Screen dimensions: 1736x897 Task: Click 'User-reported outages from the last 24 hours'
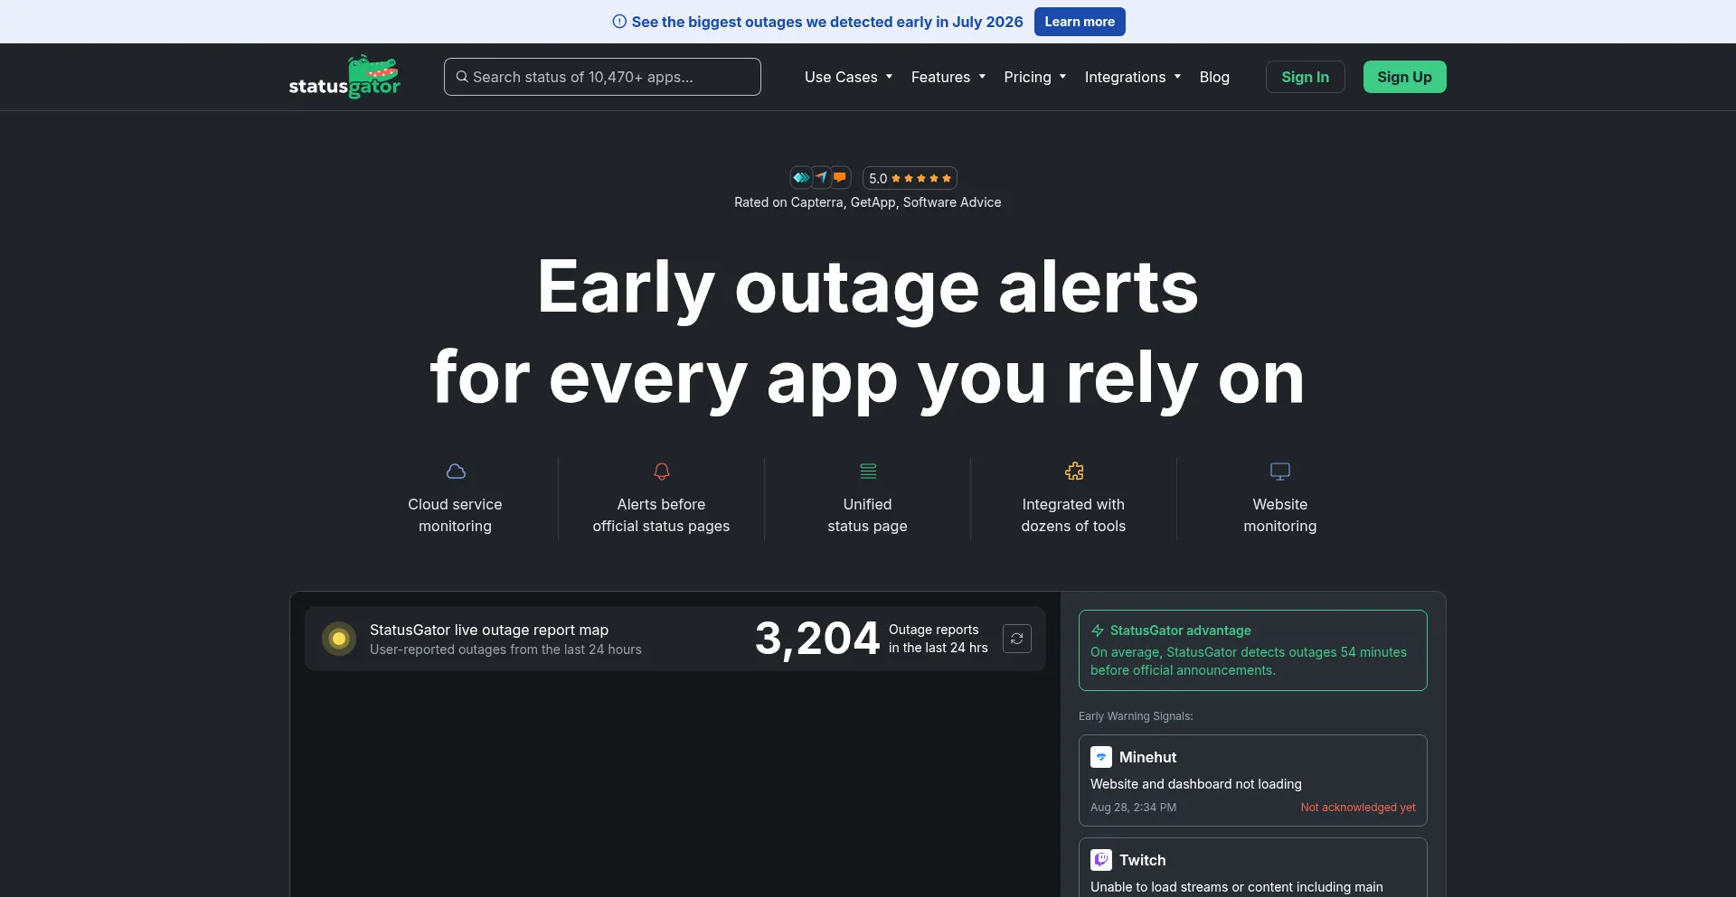(505, 649)
